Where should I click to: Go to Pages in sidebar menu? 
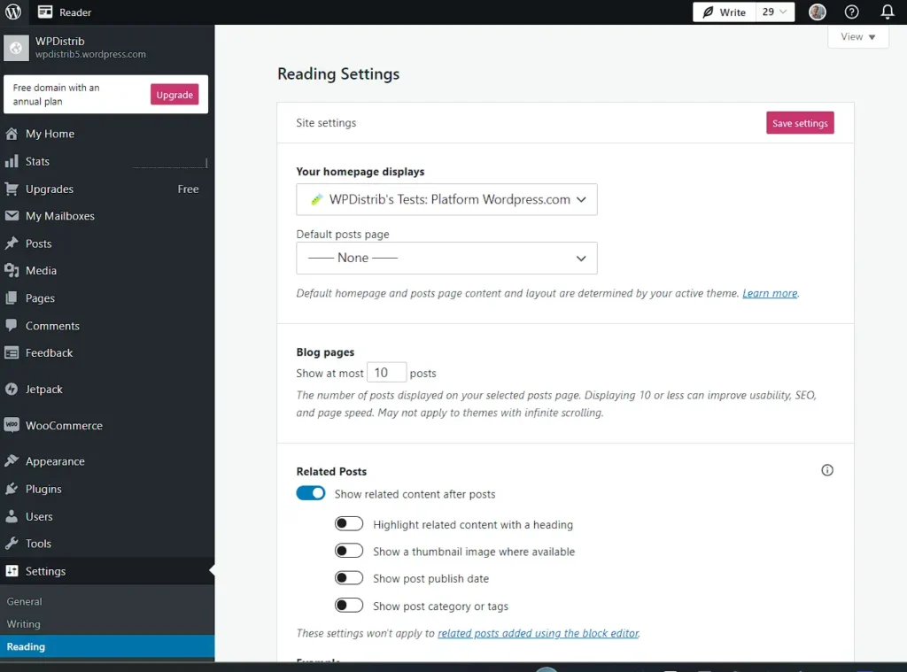pos(107,297)
